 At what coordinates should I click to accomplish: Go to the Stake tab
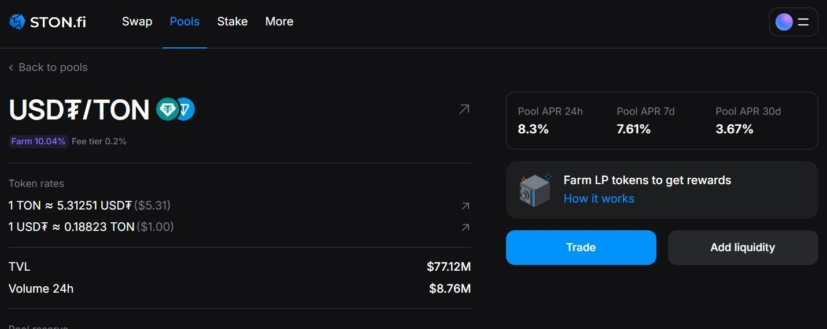point(232,21)
